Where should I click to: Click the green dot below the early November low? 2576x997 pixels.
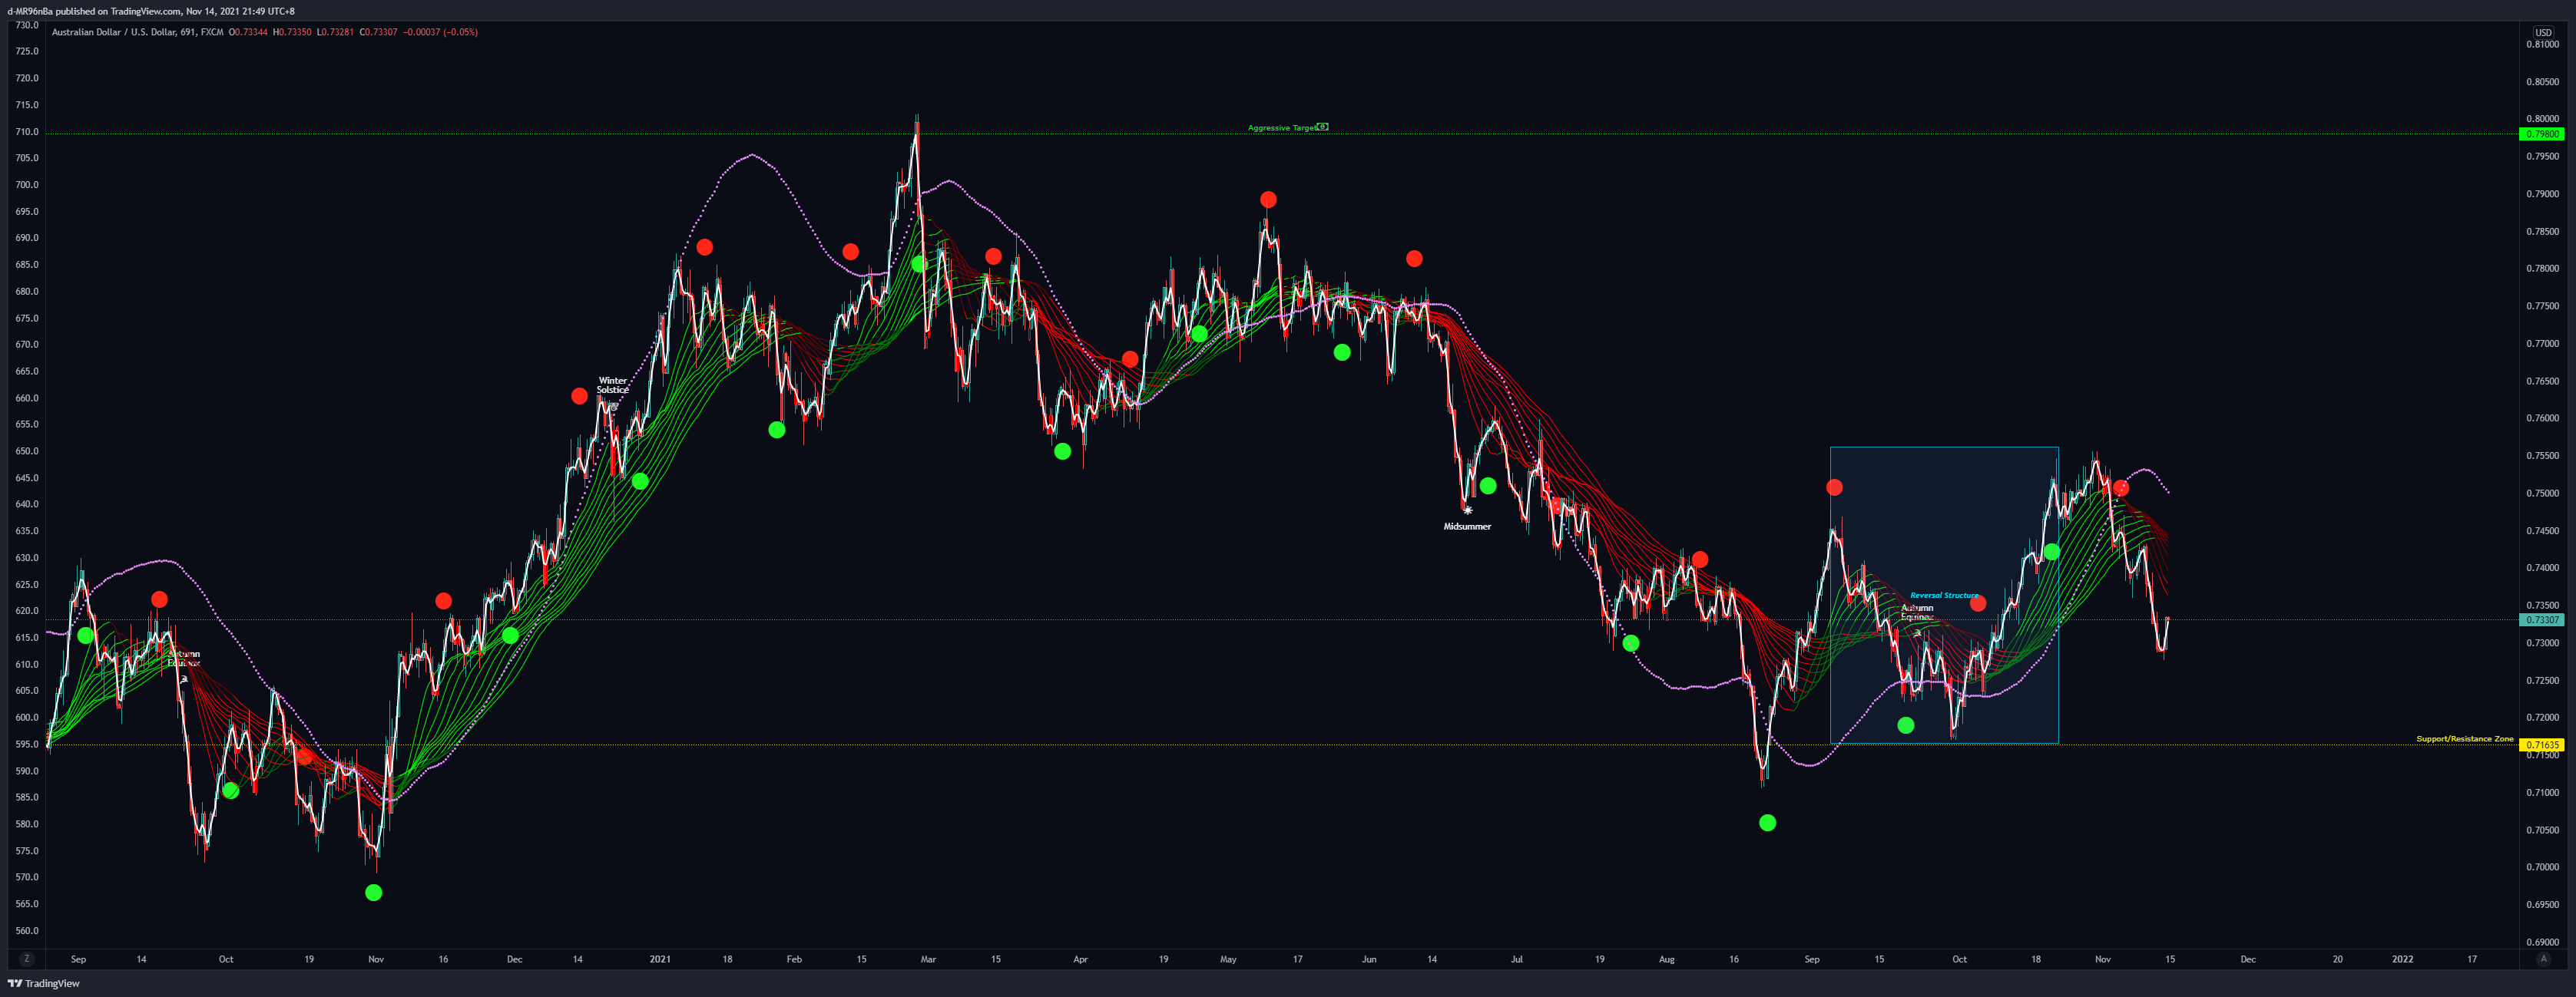(x=373, y=892)
